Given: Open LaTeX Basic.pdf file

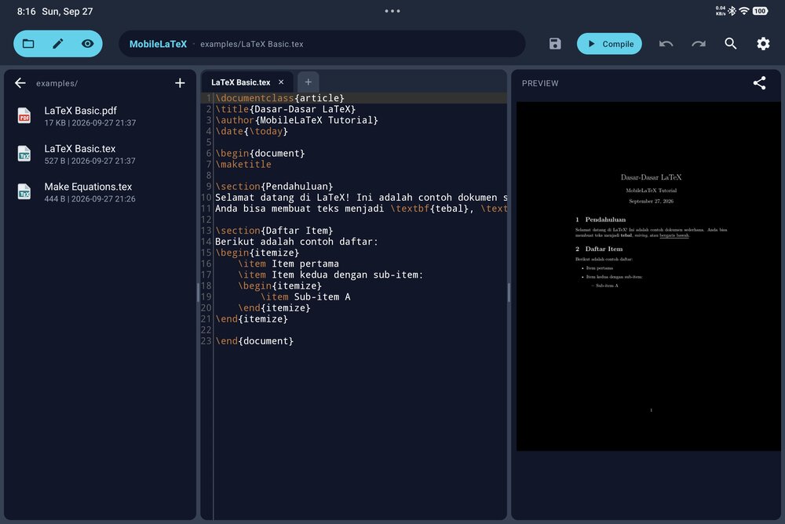Looking at the screenshot, I should (x=100, y=116).
